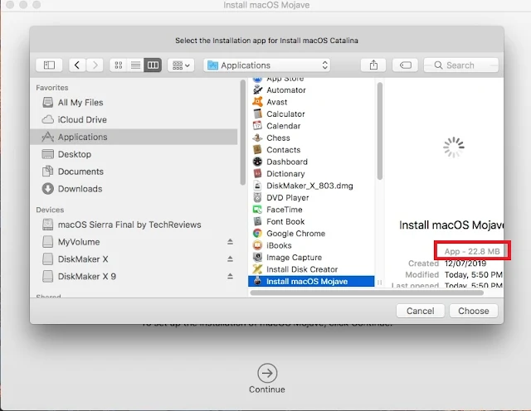The width and height of the screenshot is (531, 411).
Task: Eject DiskMaker X using its eject icon
Action: 230,259
